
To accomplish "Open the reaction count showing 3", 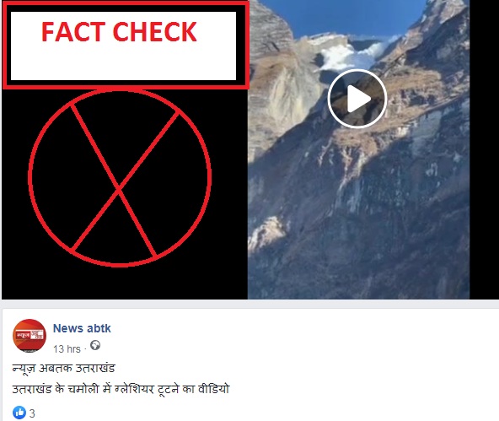I will point(32,413).
